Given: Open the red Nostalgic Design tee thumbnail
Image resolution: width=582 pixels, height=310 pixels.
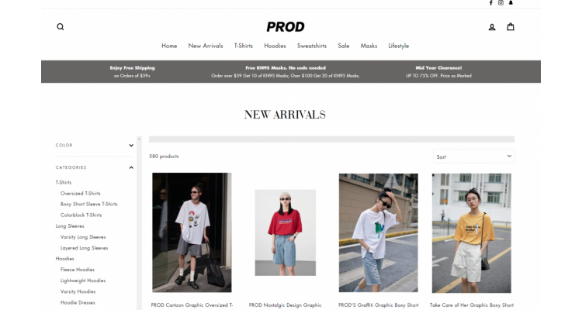Looking at the screenshot, I should coord(285,232).
